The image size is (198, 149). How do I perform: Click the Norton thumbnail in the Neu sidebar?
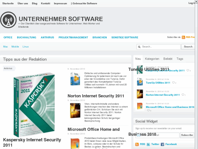coord(140,94)
